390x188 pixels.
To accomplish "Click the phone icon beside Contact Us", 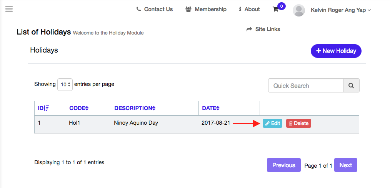I will (x=138, y=10).
